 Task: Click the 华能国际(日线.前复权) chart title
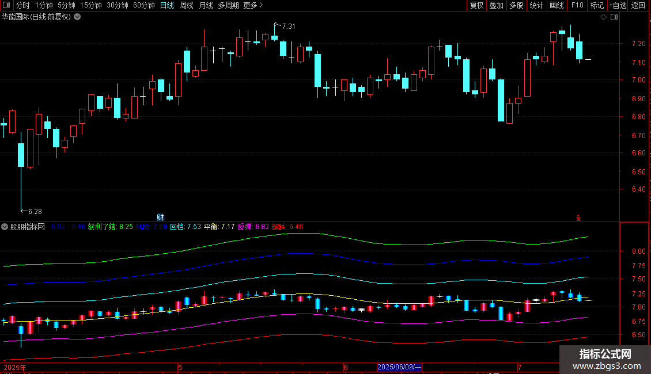coord(36,17)
